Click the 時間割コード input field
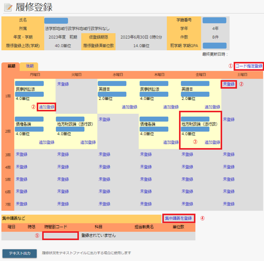This screenshot has height=261, width=264. pyautogui.click(x=60, y=235)
